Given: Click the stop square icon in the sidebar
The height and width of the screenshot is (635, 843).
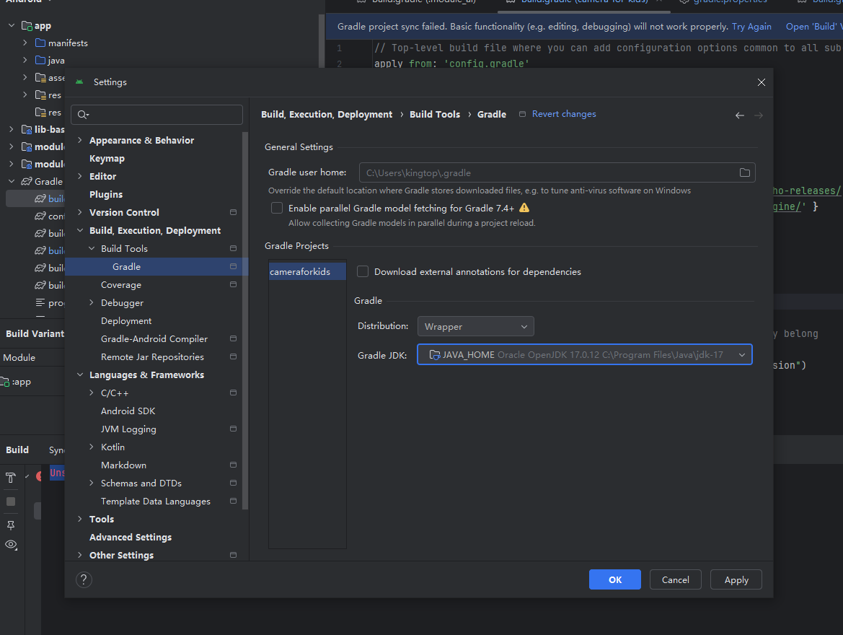Looking at the screenshot, I should [x=11, y=501].
